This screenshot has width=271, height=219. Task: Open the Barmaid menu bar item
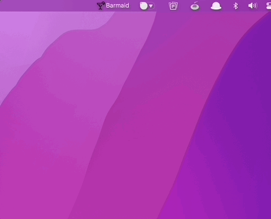coord(113,6)
